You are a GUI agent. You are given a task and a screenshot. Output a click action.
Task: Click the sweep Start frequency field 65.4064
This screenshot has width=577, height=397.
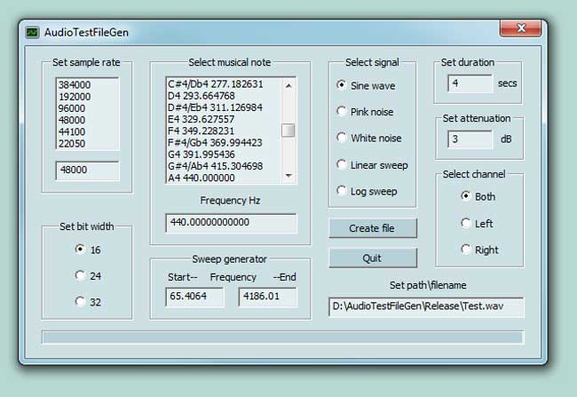194,297
